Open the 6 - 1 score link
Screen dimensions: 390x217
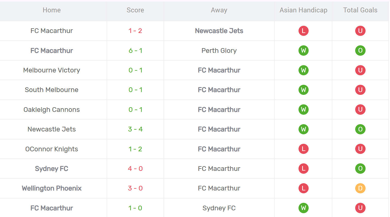click(135, 51)
